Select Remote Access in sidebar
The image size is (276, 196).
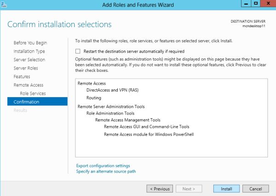(29, 85)
